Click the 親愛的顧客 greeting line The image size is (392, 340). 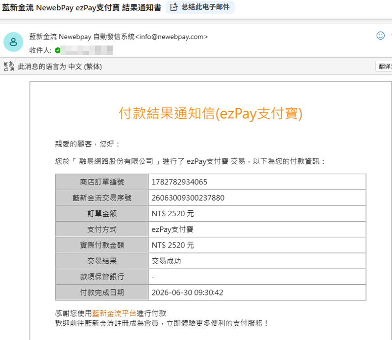click(x=88, y=144)
